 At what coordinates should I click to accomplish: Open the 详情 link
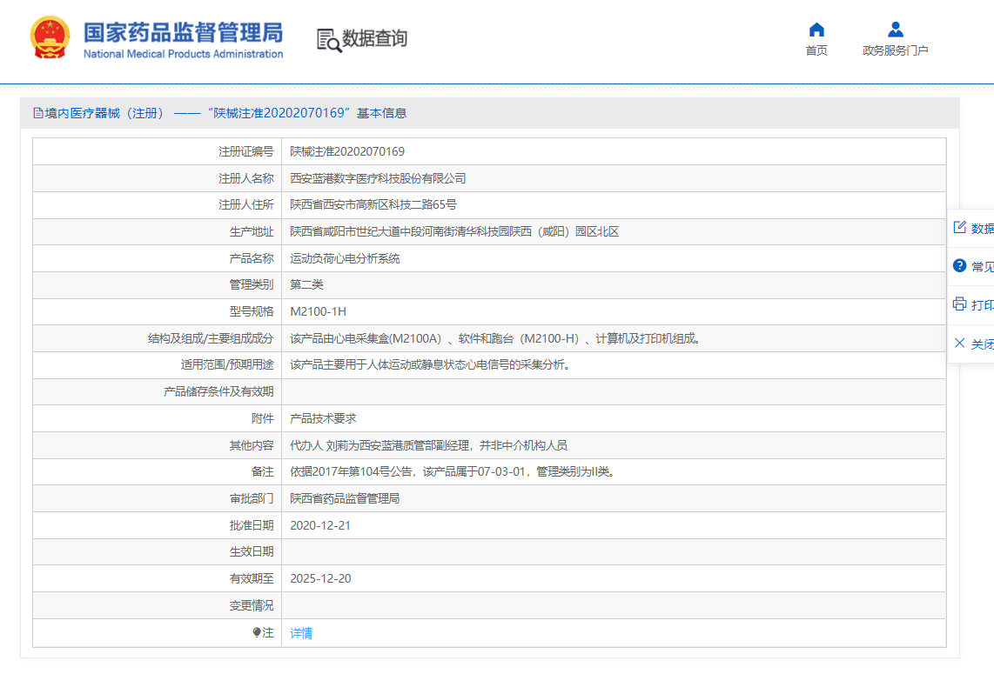click(x=301, y=633)
